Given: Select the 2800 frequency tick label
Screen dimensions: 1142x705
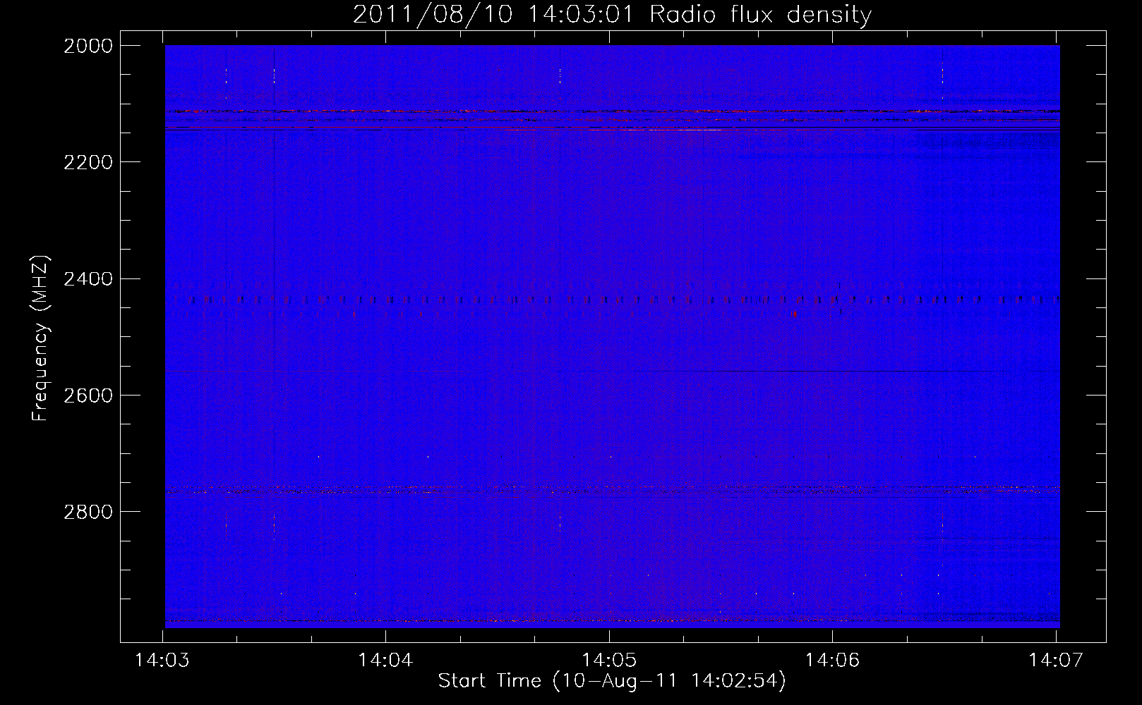Looking at the screenshot, I should click(88, 512).
